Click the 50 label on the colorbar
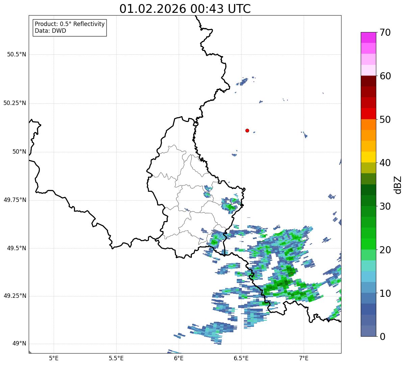This screenshot has width=406, height=365. click(x=385, y=120)
